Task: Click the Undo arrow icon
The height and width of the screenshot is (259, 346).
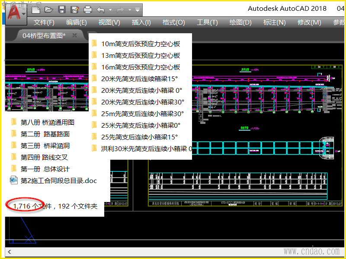Action: pos(101,9)
